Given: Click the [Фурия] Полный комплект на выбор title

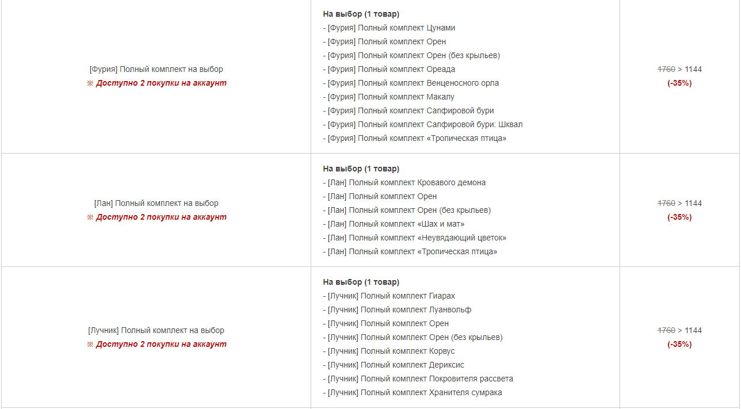Looking at the screenshot, I should point(156,69).
